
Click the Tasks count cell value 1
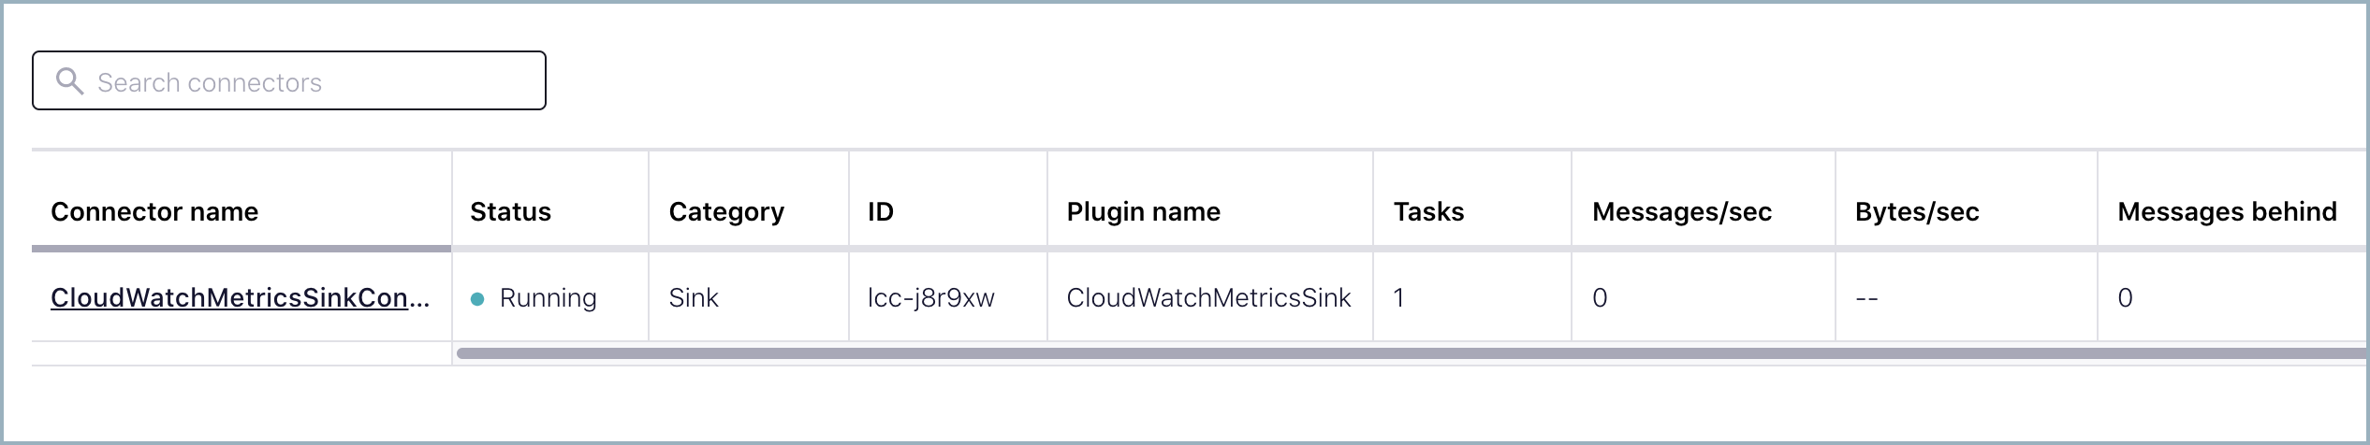(x=1398, y=297)
